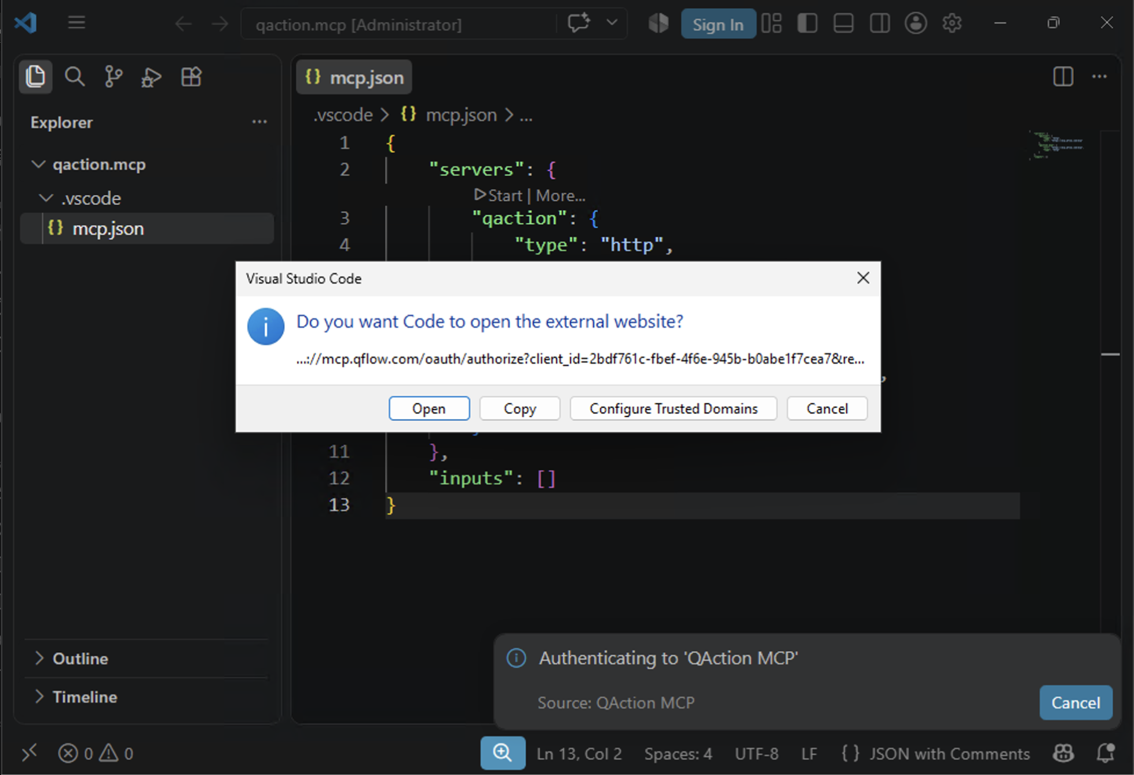Open the Explorer view icon
The image size is (1134, 775).
(35, 76)
